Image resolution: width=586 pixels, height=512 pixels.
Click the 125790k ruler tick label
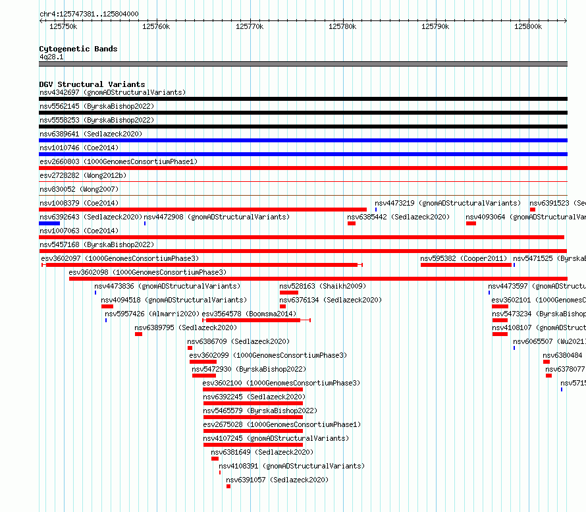pos(435,26)
